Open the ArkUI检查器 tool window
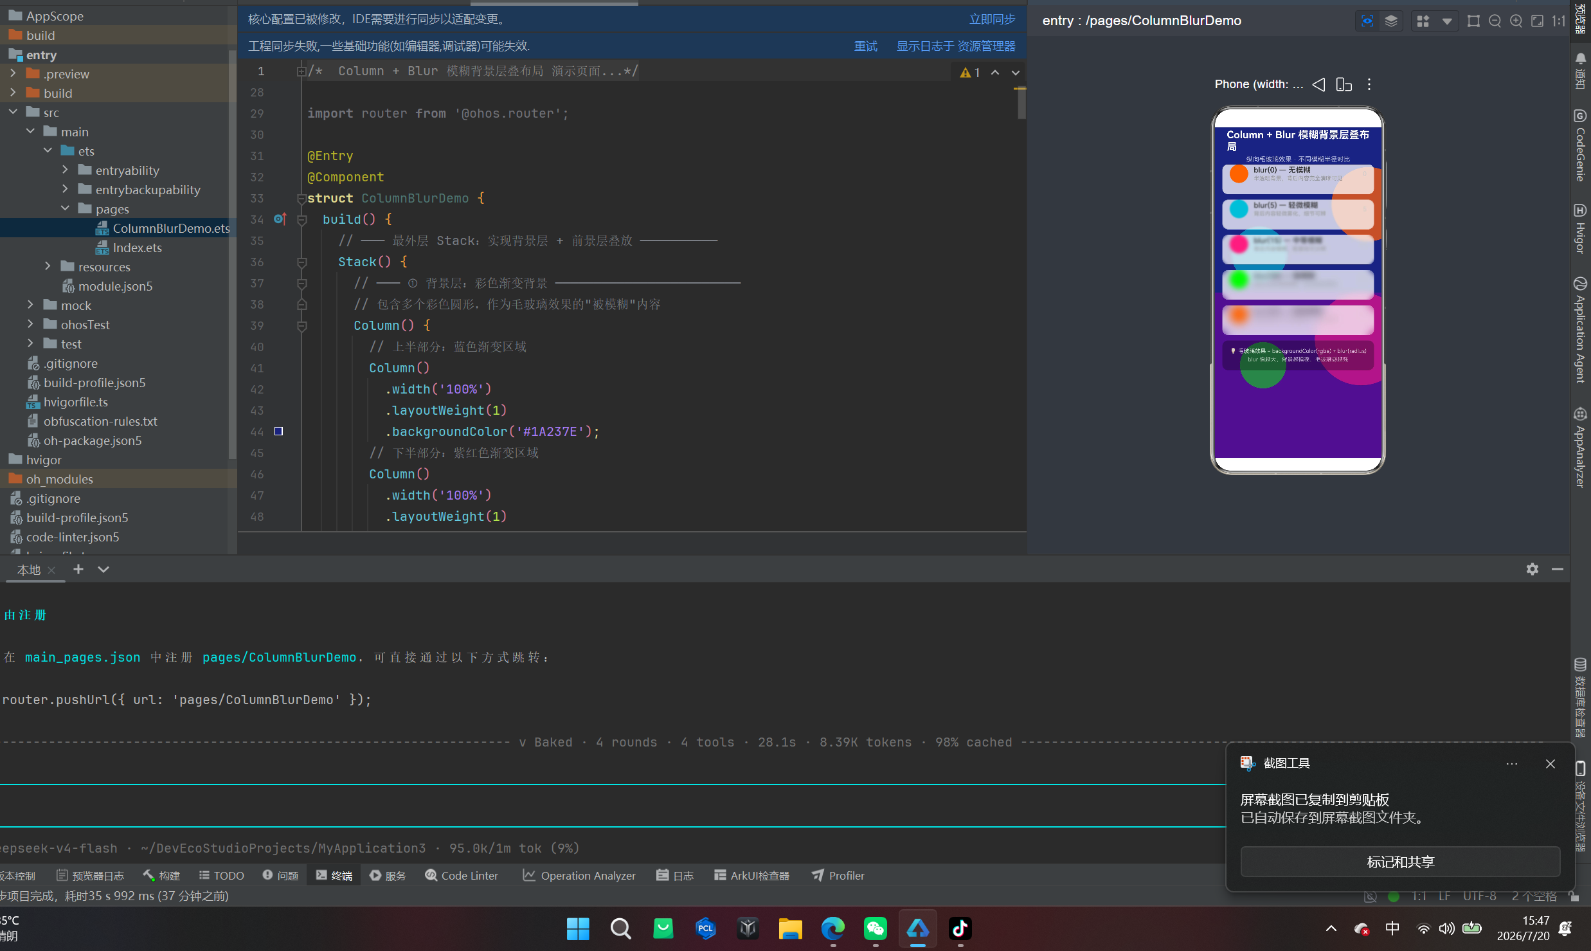Image resolution: width=1591 pixels, height=951 pixels. click(751, 876)
